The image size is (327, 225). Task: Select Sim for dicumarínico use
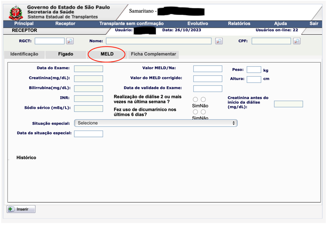[x=195, y=112]
